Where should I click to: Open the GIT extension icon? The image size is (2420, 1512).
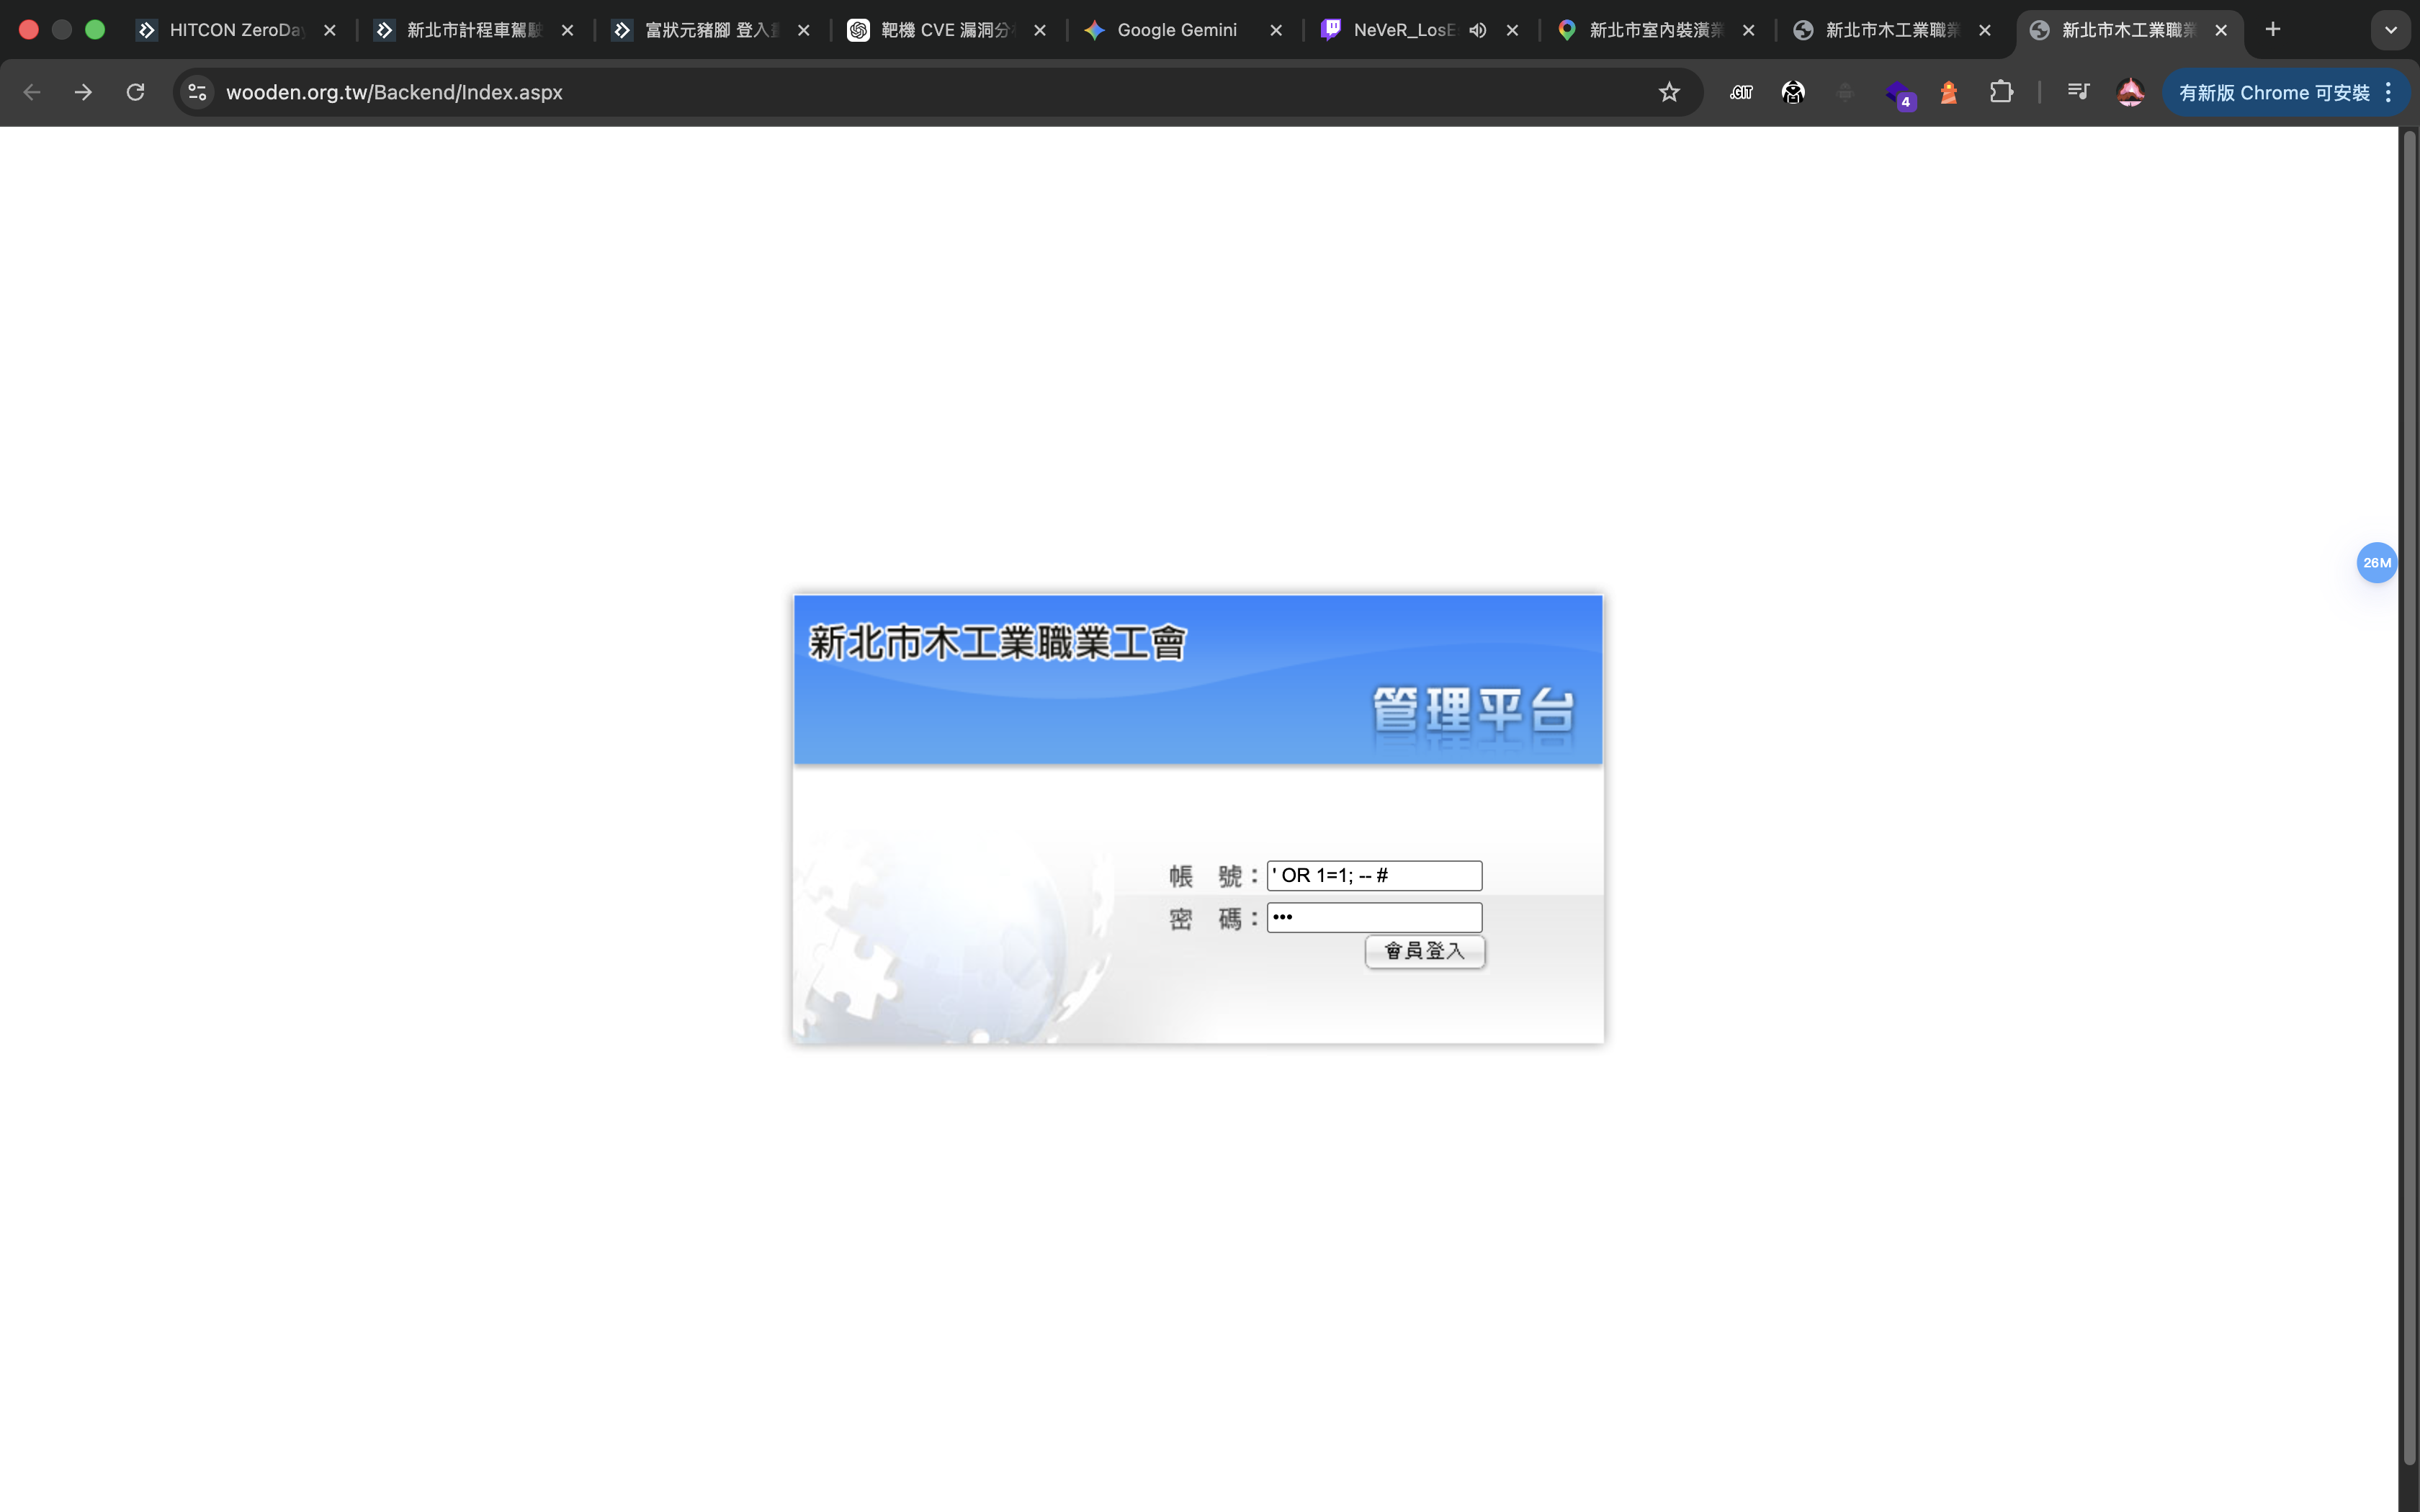1741,92
